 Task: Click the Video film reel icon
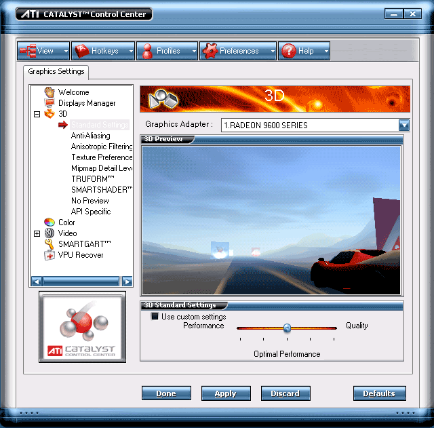click(x=50, y=233)
